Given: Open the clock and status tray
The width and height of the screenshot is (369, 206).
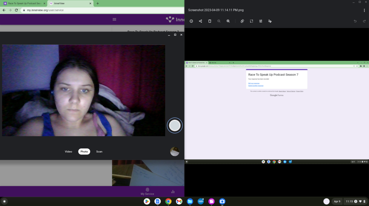Looking at the screenshot, I should (x=356, y=201).
